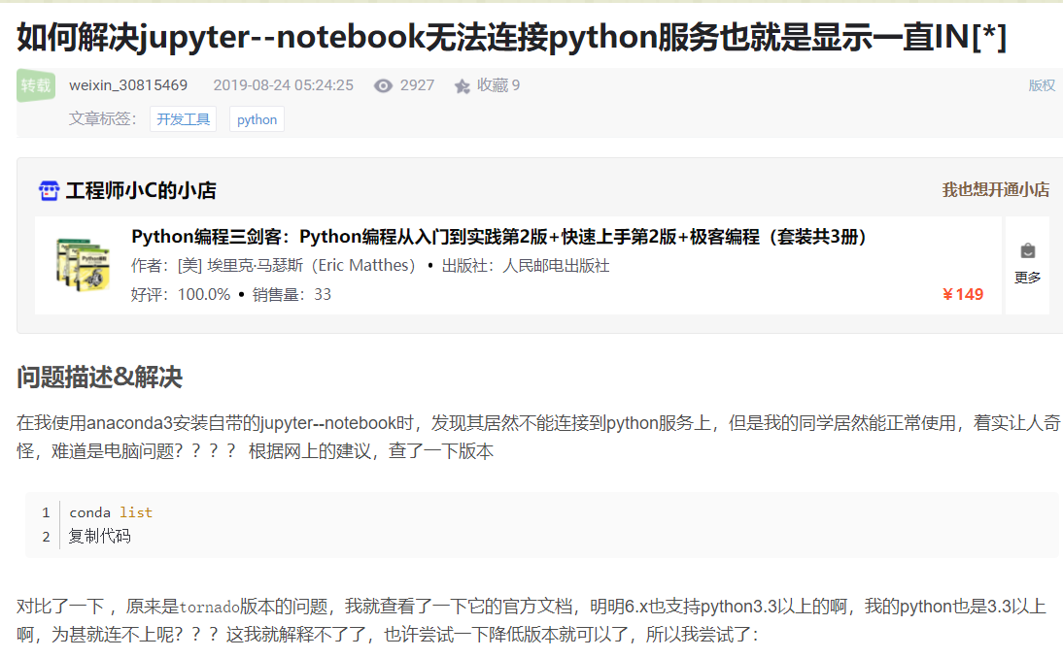
Task: Click the eye icon showing 2927 views
Action: pyautogui.click(x=383, y=85)
